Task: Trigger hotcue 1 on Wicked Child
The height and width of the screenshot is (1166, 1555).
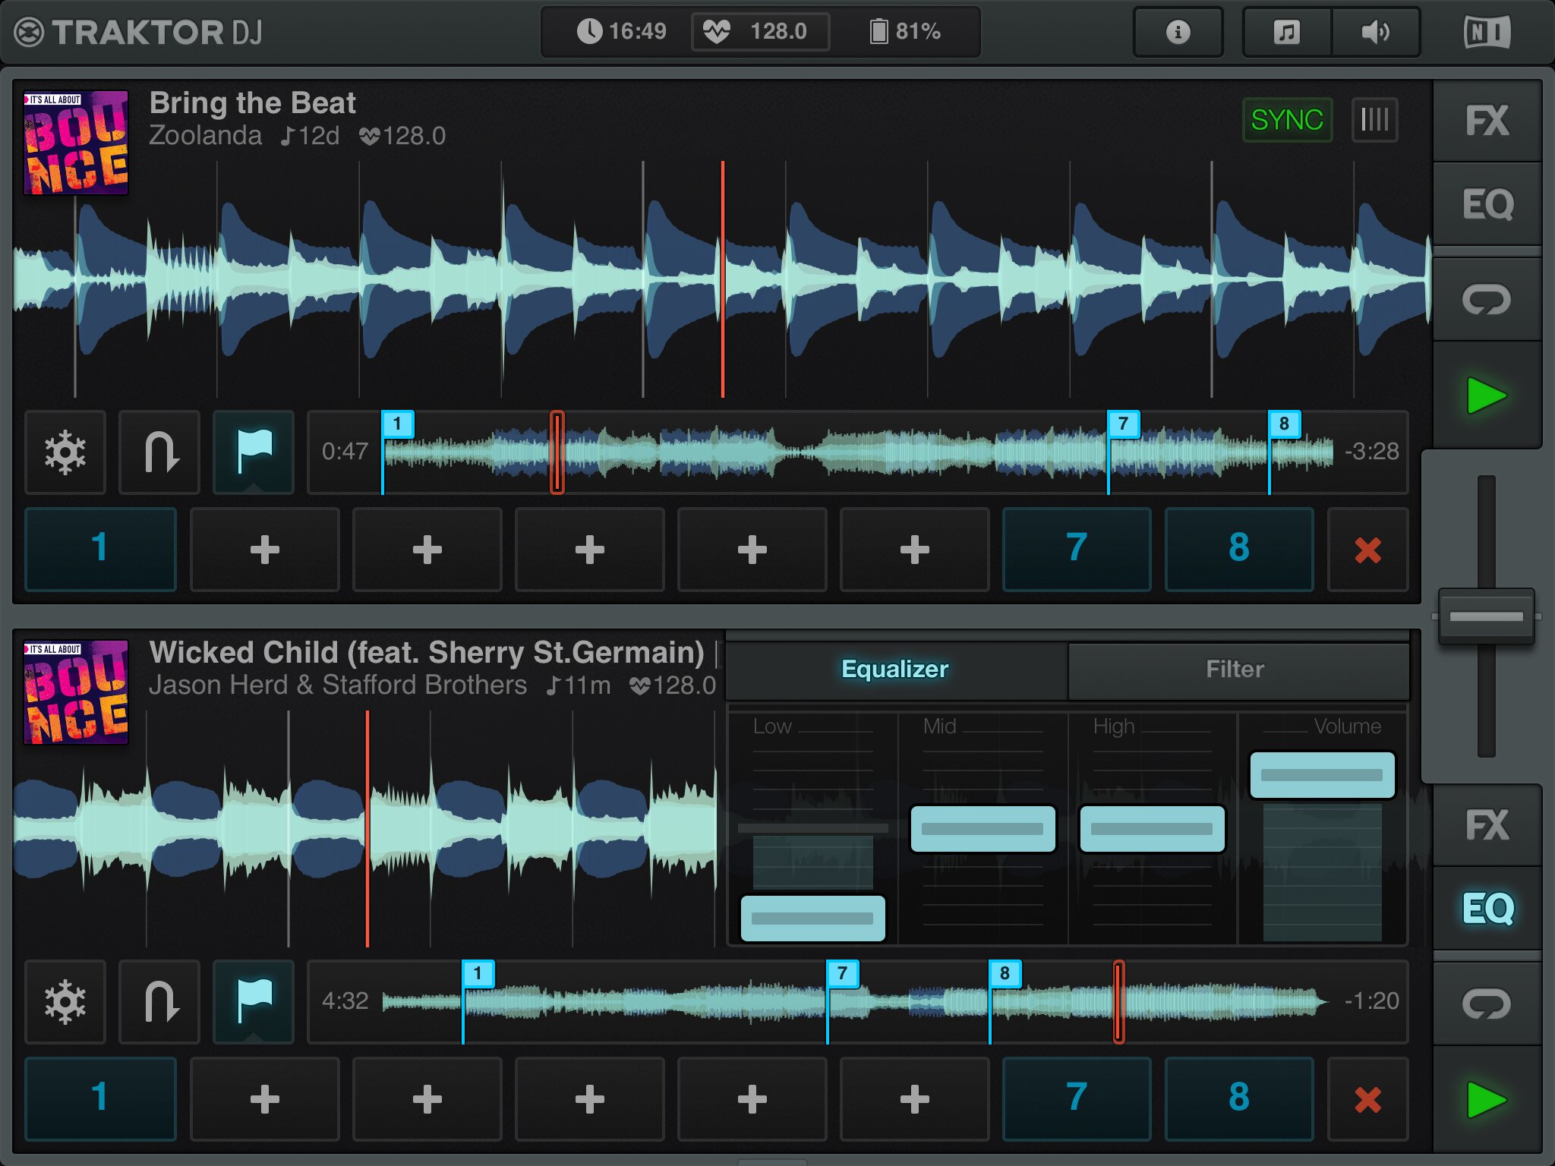Action: [x=100, y=1098]
